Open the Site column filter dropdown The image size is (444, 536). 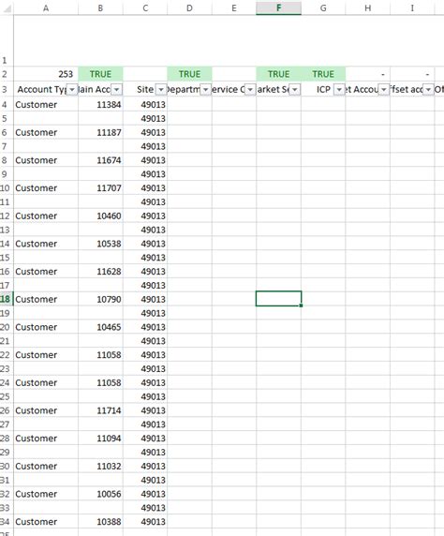161,90
